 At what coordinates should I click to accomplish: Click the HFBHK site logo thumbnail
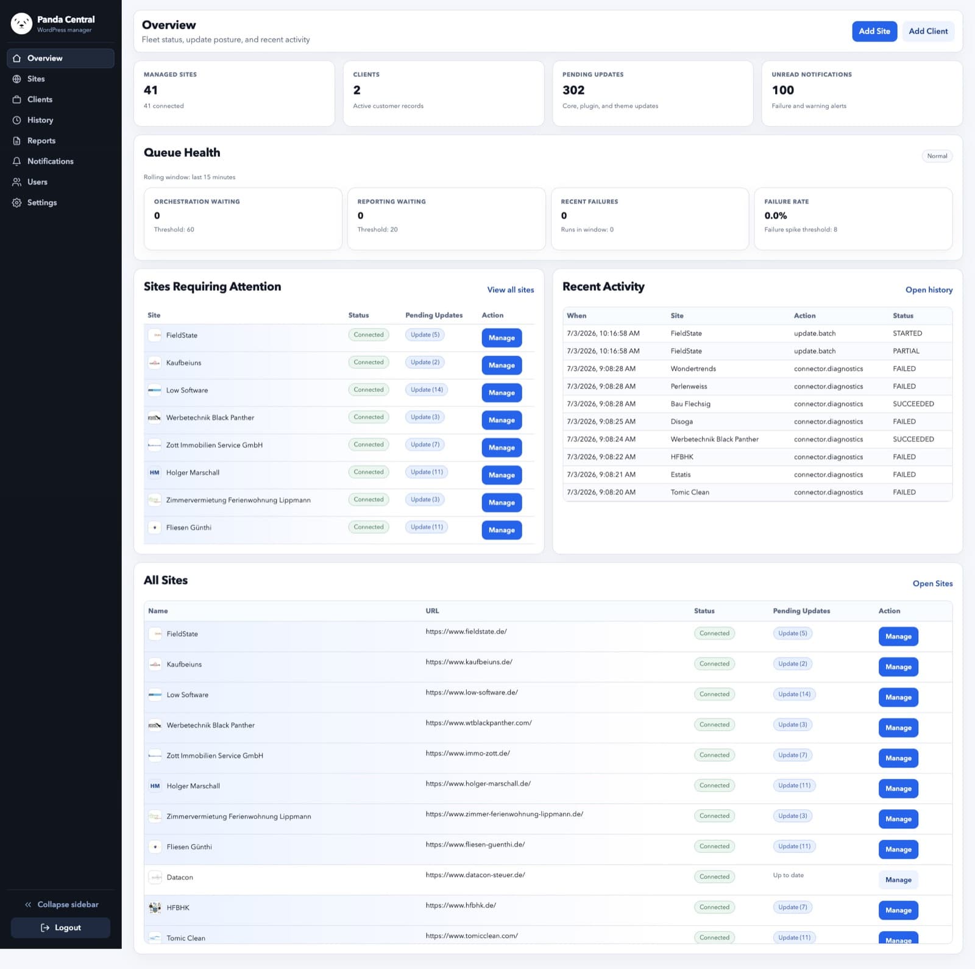[155, 908]
